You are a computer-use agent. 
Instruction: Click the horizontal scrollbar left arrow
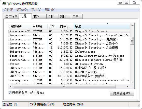10,86
